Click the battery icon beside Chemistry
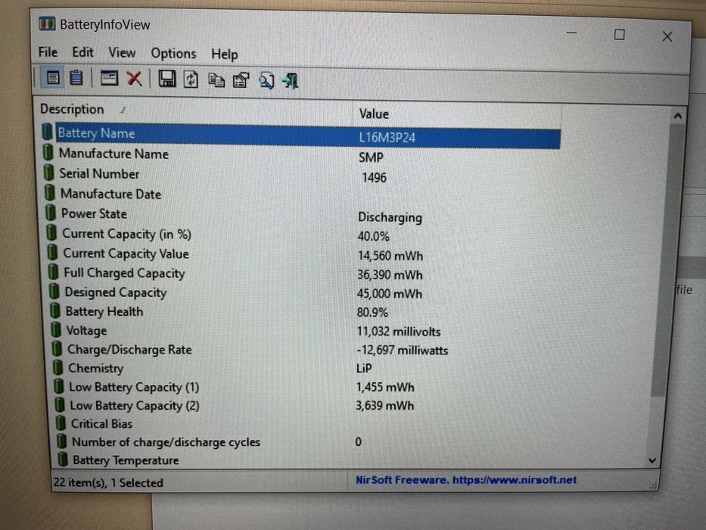 point(58,367)
